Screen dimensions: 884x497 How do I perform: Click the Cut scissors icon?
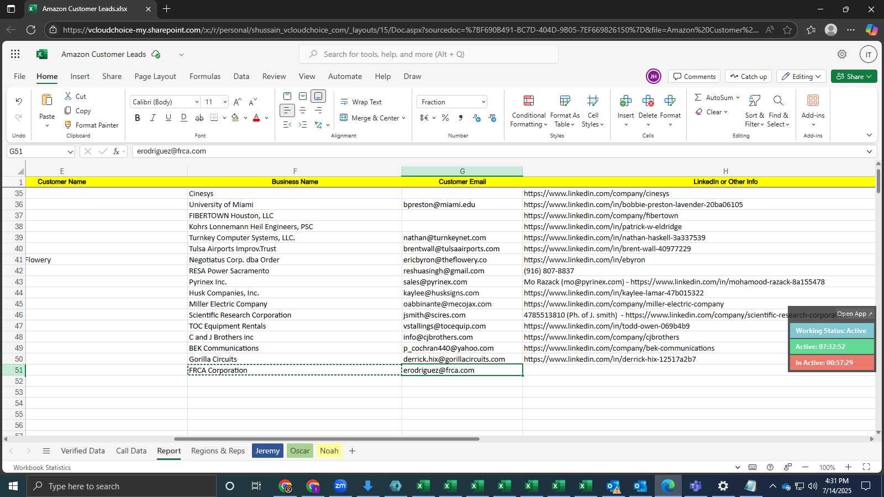[x=68, y=96]
